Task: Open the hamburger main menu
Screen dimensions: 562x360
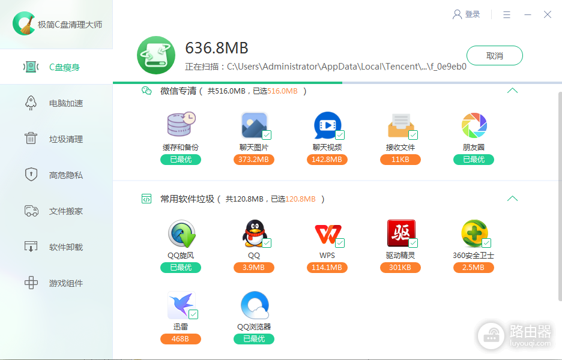Action: click(x=506, y=14)
